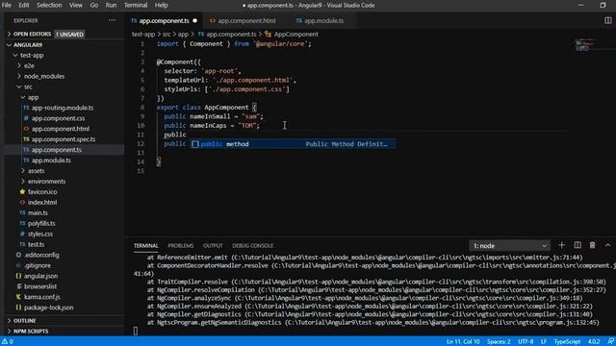Collapse the src folder
Viewport: 616px width, 346px height.
28,86
